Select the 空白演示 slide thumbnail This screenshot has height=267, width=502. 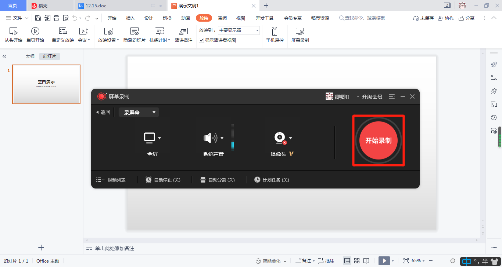(x=46, y=84)
